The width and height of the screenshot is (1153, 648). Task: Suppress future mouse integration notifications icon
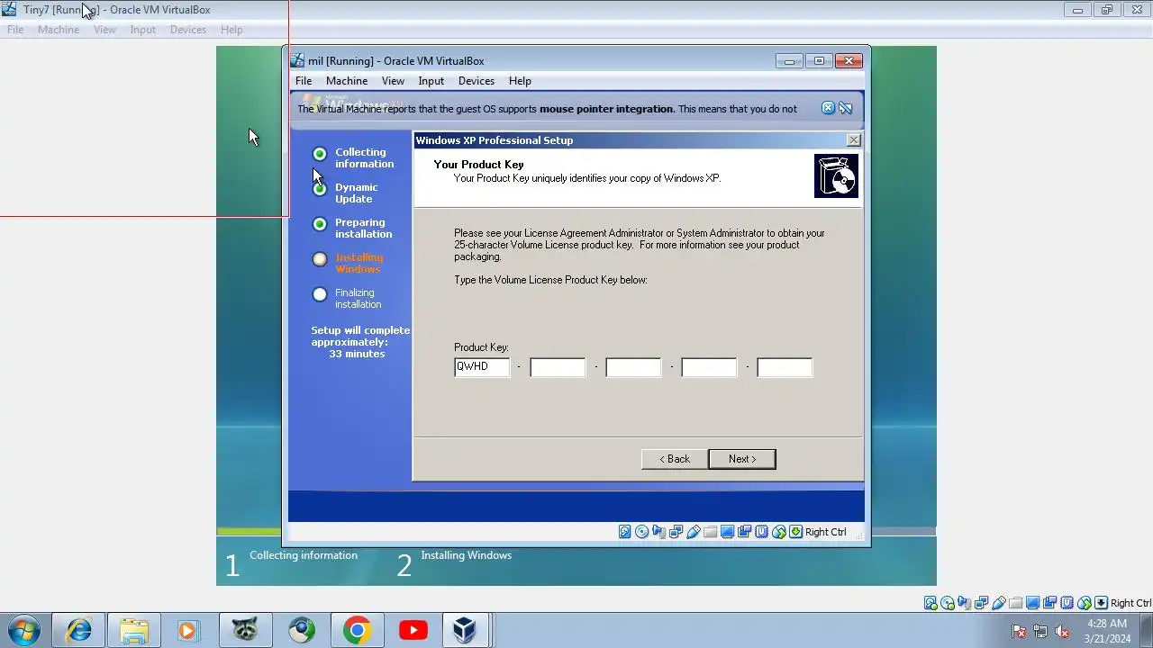[845, 108]
